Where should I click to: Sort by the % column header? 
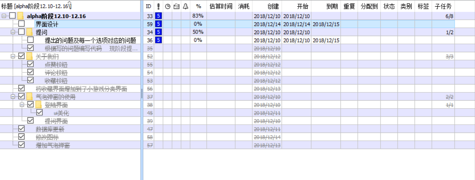198,6
